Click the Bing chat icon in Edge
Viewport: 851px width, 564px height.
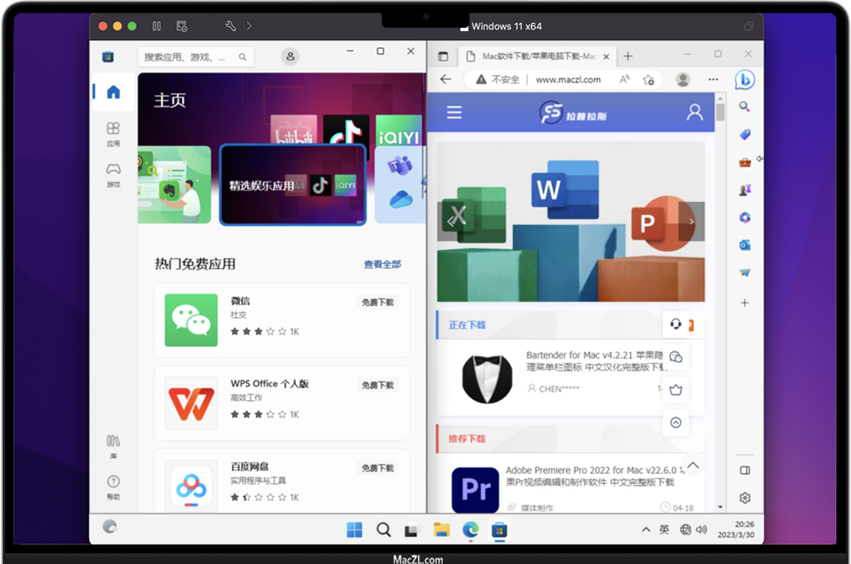pos(744,79)
